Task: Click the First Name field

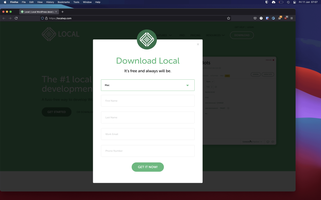Action: tap(148, 101)
